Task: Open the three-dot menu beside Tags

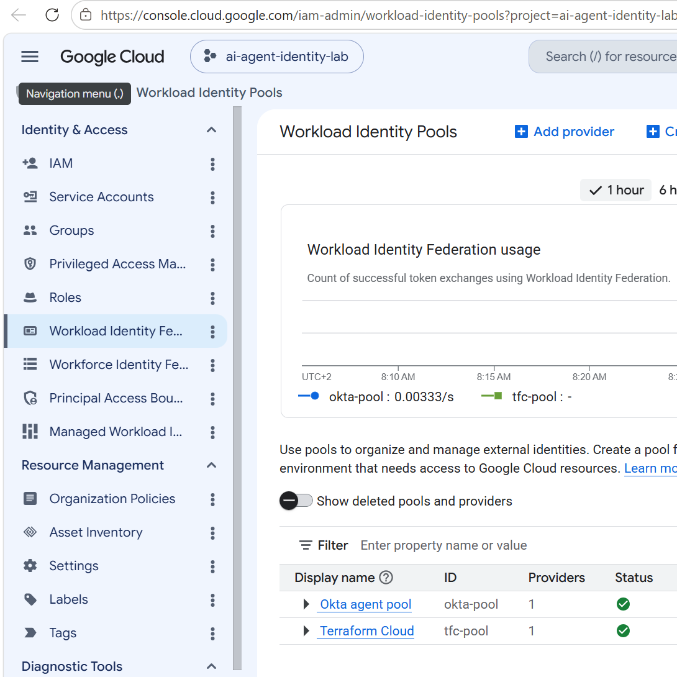Action: [212, 634]
